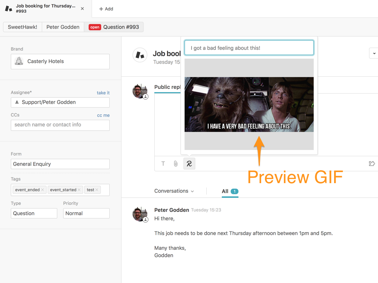Remove the event_ended tag
The width and height of the screenshot is (378, 283).
click(x=42, y=190)
